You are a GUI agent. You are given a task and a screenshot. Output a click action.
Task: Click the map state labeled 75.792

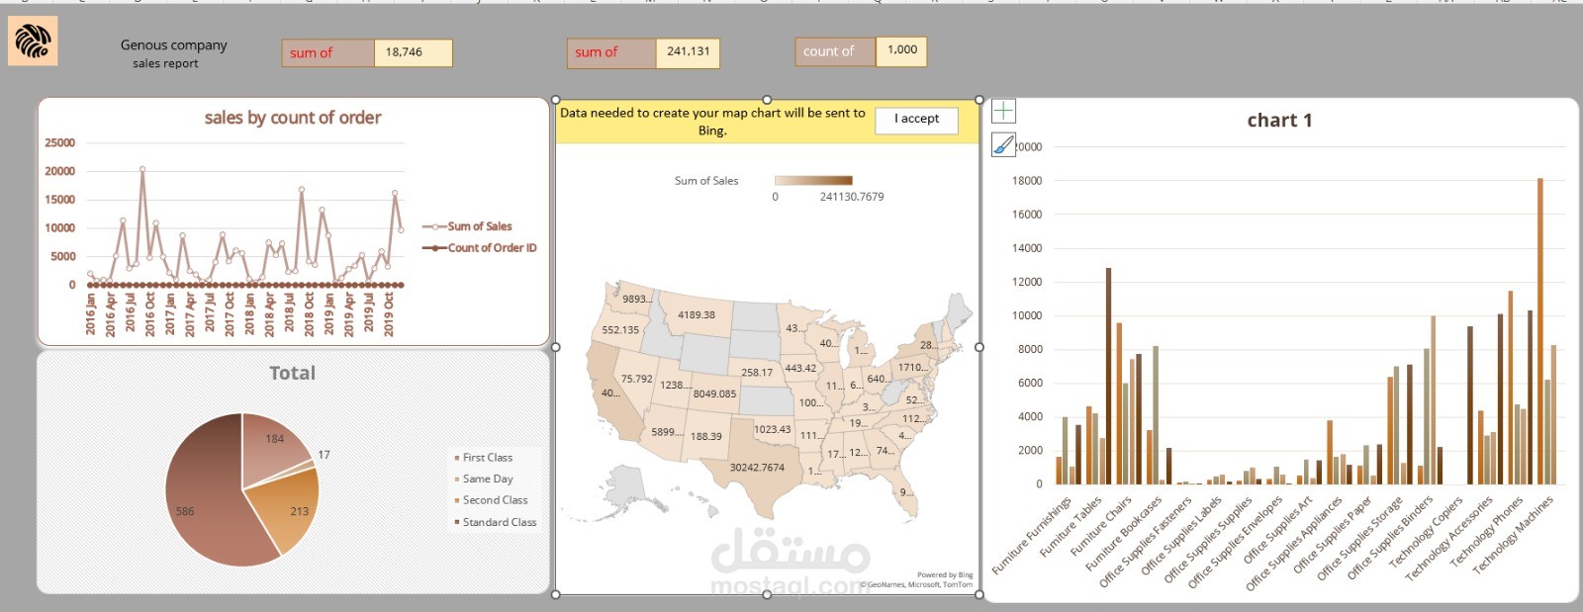point(636,379)
